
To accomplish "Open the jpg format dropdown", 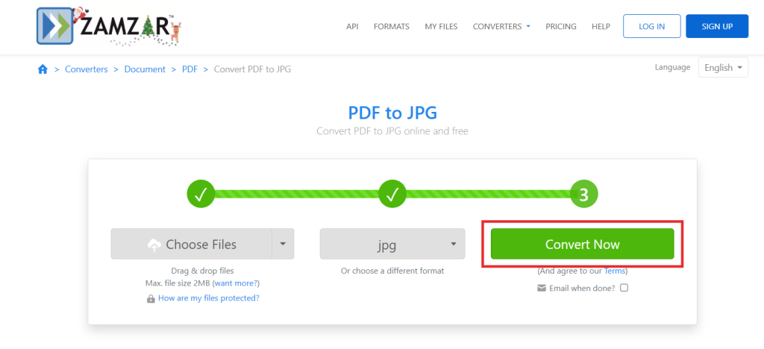I will pos(392,244).
